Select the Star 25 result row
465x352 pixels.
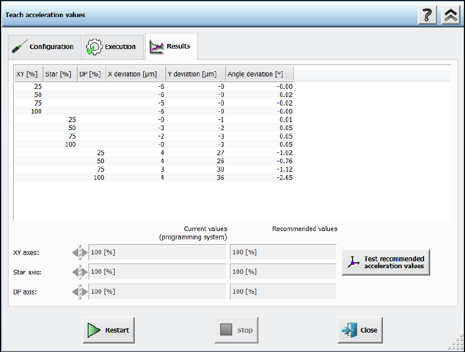pos(154,120)
